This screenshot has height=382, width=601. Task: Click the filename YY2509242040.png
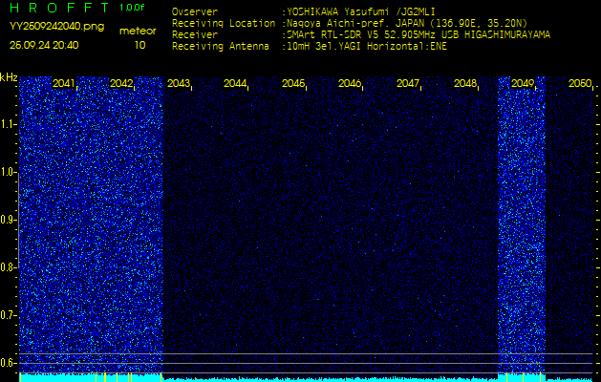pos(56,27)
